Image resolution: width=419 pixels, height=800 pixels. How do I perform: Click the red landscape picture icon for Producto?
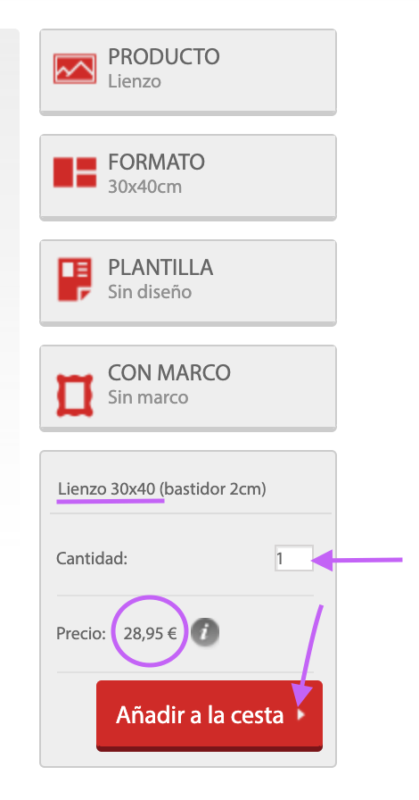pos(75,69)
